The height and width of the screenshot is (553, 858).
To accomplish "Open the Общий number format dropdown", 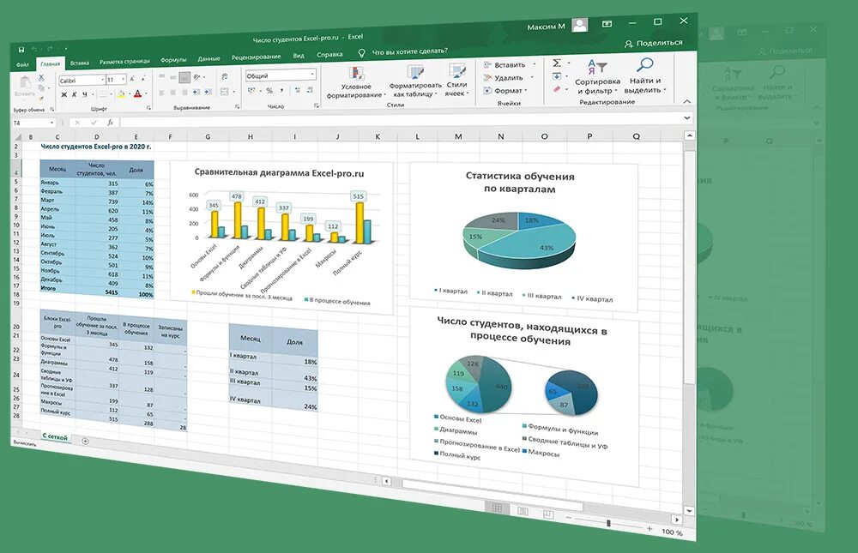I will click(312, 74).
